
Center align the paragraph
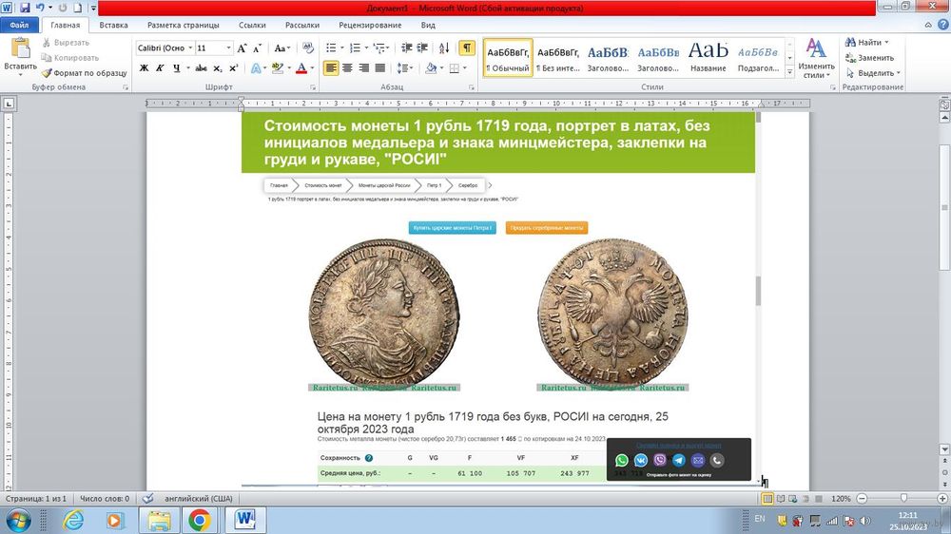click(x=347, y=67)
